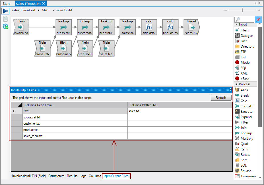Screen dimensions: 264x185
Task: Collapse the Process section of the palette
Action: pos(237,84)
